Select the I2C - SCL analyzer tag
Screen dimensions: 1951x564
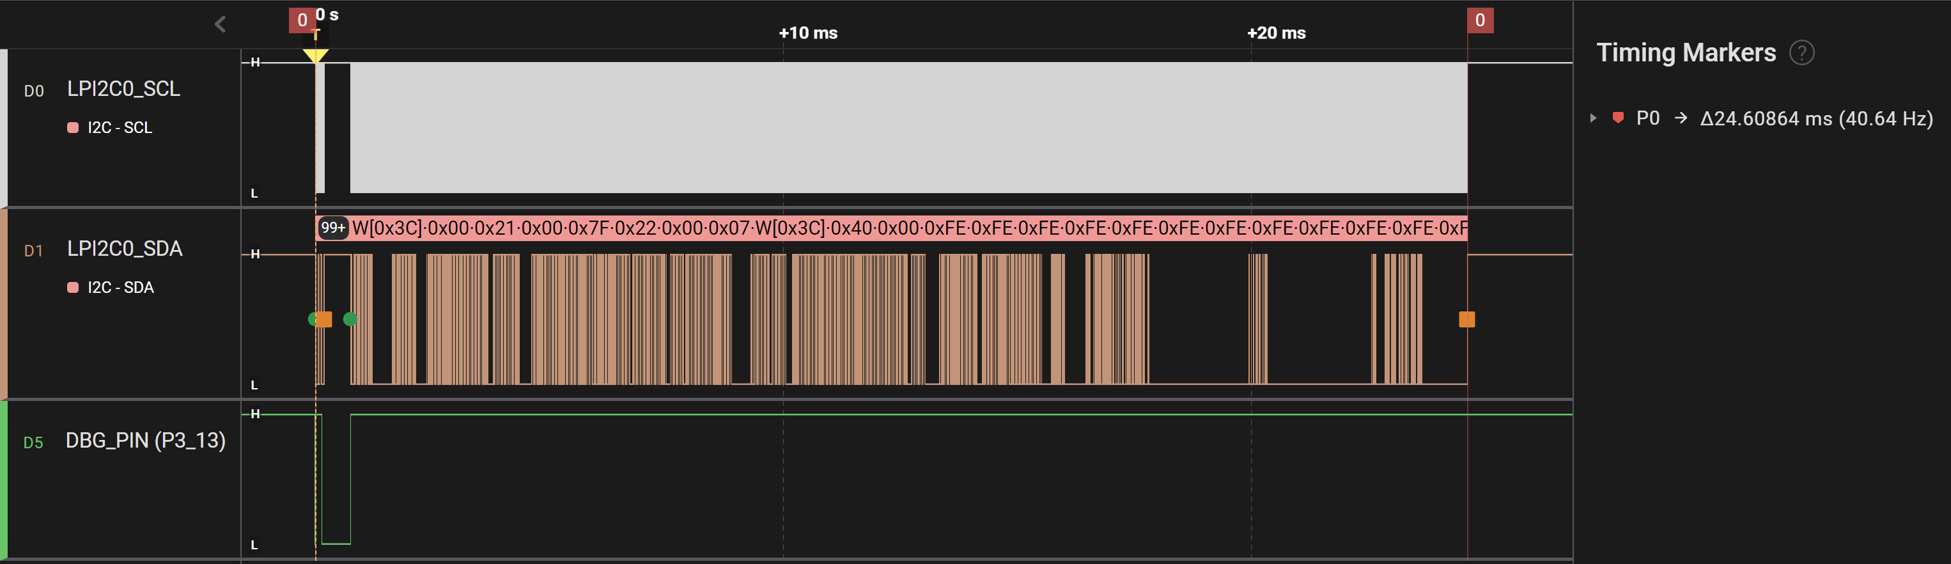[x=119, y=128]
